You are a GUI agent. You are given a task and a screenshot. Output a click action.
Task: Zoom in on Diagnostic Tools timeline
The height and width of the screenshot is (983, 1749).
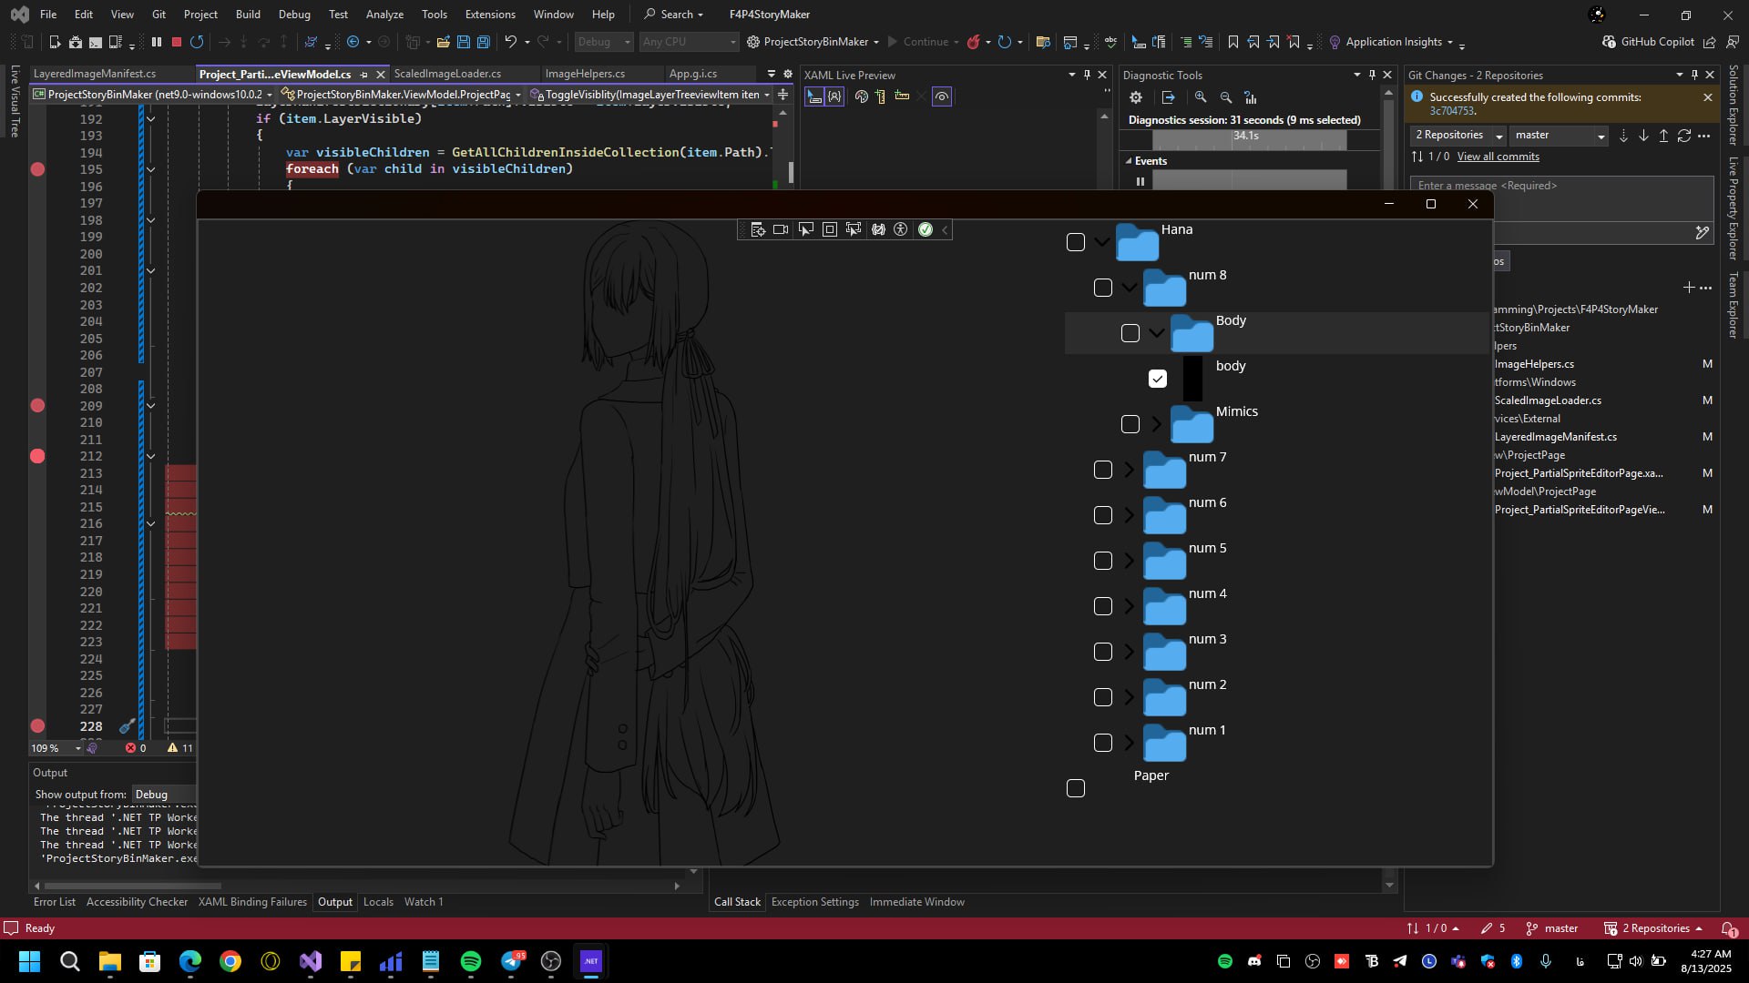point(1201,97)
